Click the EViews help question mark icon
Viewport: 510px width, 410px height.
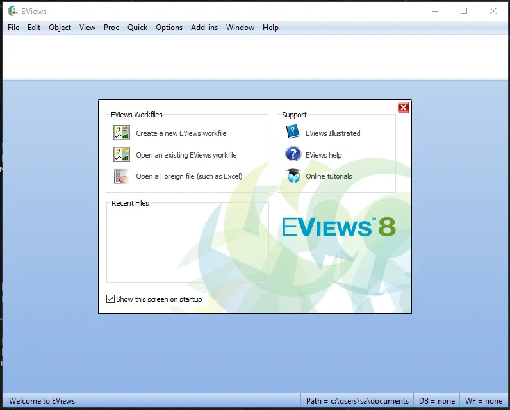point(293,154)
